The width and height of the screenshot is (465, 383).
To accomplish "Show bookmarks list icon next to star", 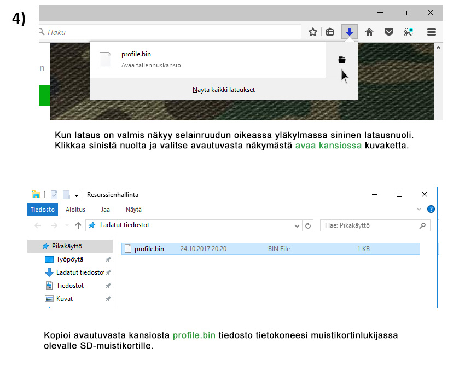I will tap(330, 32).
